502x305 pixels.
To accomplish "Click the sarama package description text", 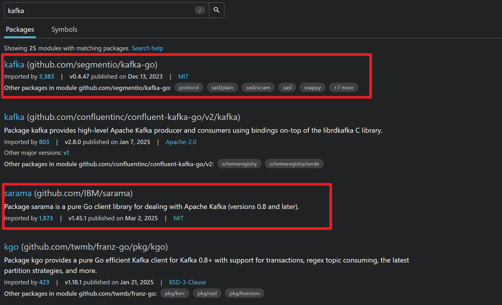I will pos(152,207).
